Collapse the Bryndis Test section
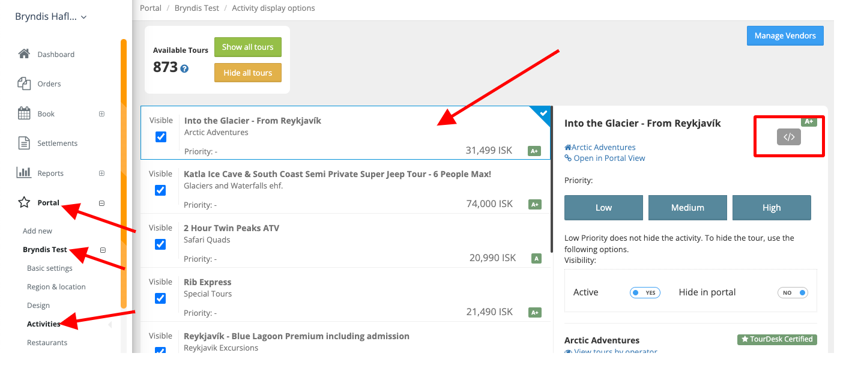The width and height of the screenshot is (846, 365). (x=103, y=250)
